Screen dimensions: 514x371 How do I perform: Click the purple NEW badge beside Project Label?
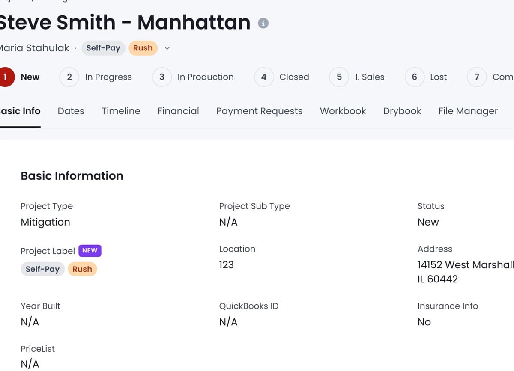90,250
